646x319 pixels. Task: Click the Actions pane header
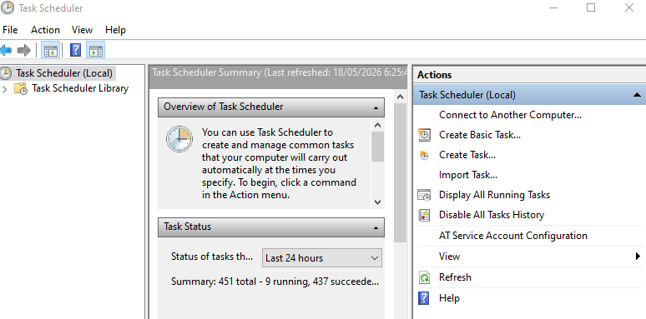point(529,75)
